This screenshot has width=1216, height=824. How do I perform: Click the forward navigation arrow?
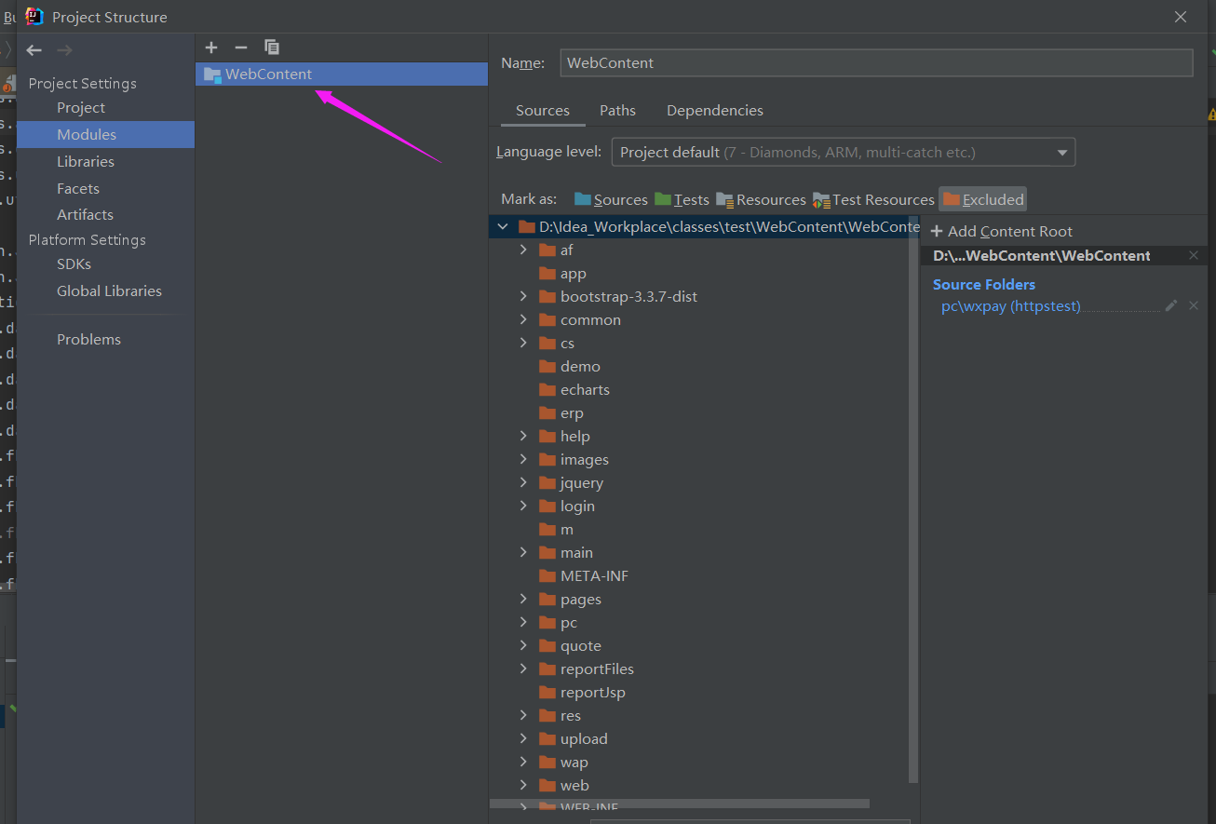pos(64,50)
